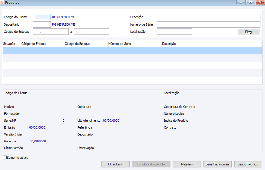The width and height of the screenshot is (265, 170).
Task: Click the Emissão date value 00/00/0000
Action: pos(37,127)
